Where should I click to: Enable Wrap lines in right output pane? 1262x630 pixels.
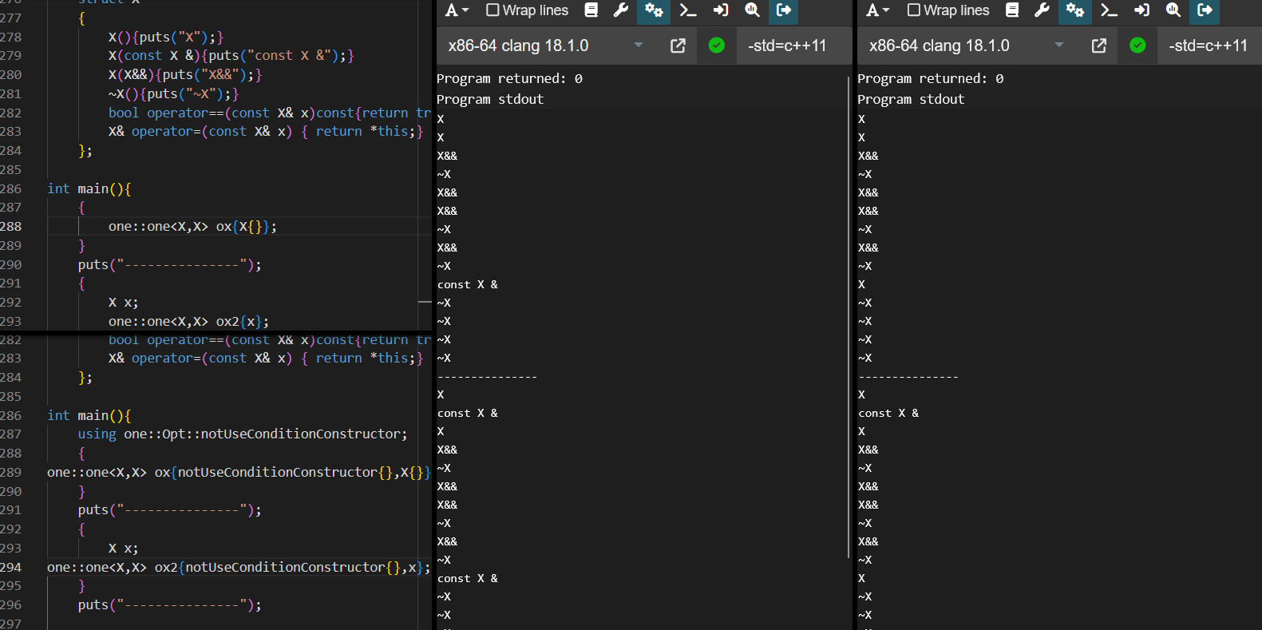tap(948, 10)
